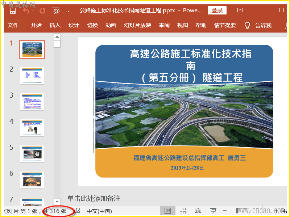This screenshot has height=217, width=290.
Task: Open the 幻灯片放映 (Slide Show) tab
Action: [x=137, y=25]
